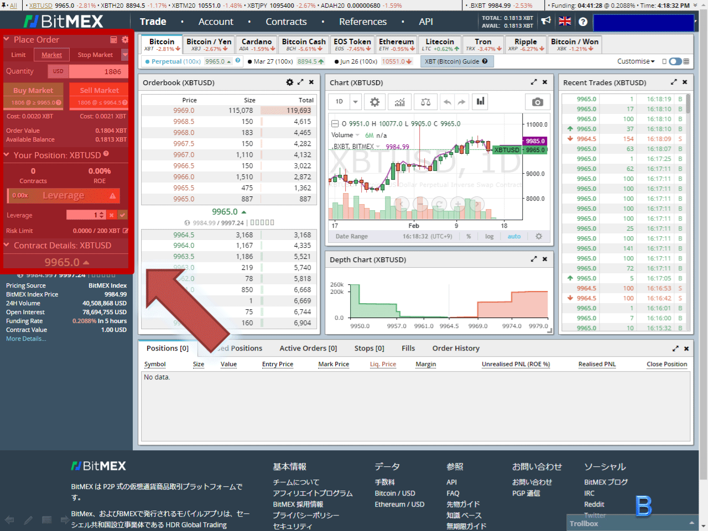Open the Order History tab

456,348
